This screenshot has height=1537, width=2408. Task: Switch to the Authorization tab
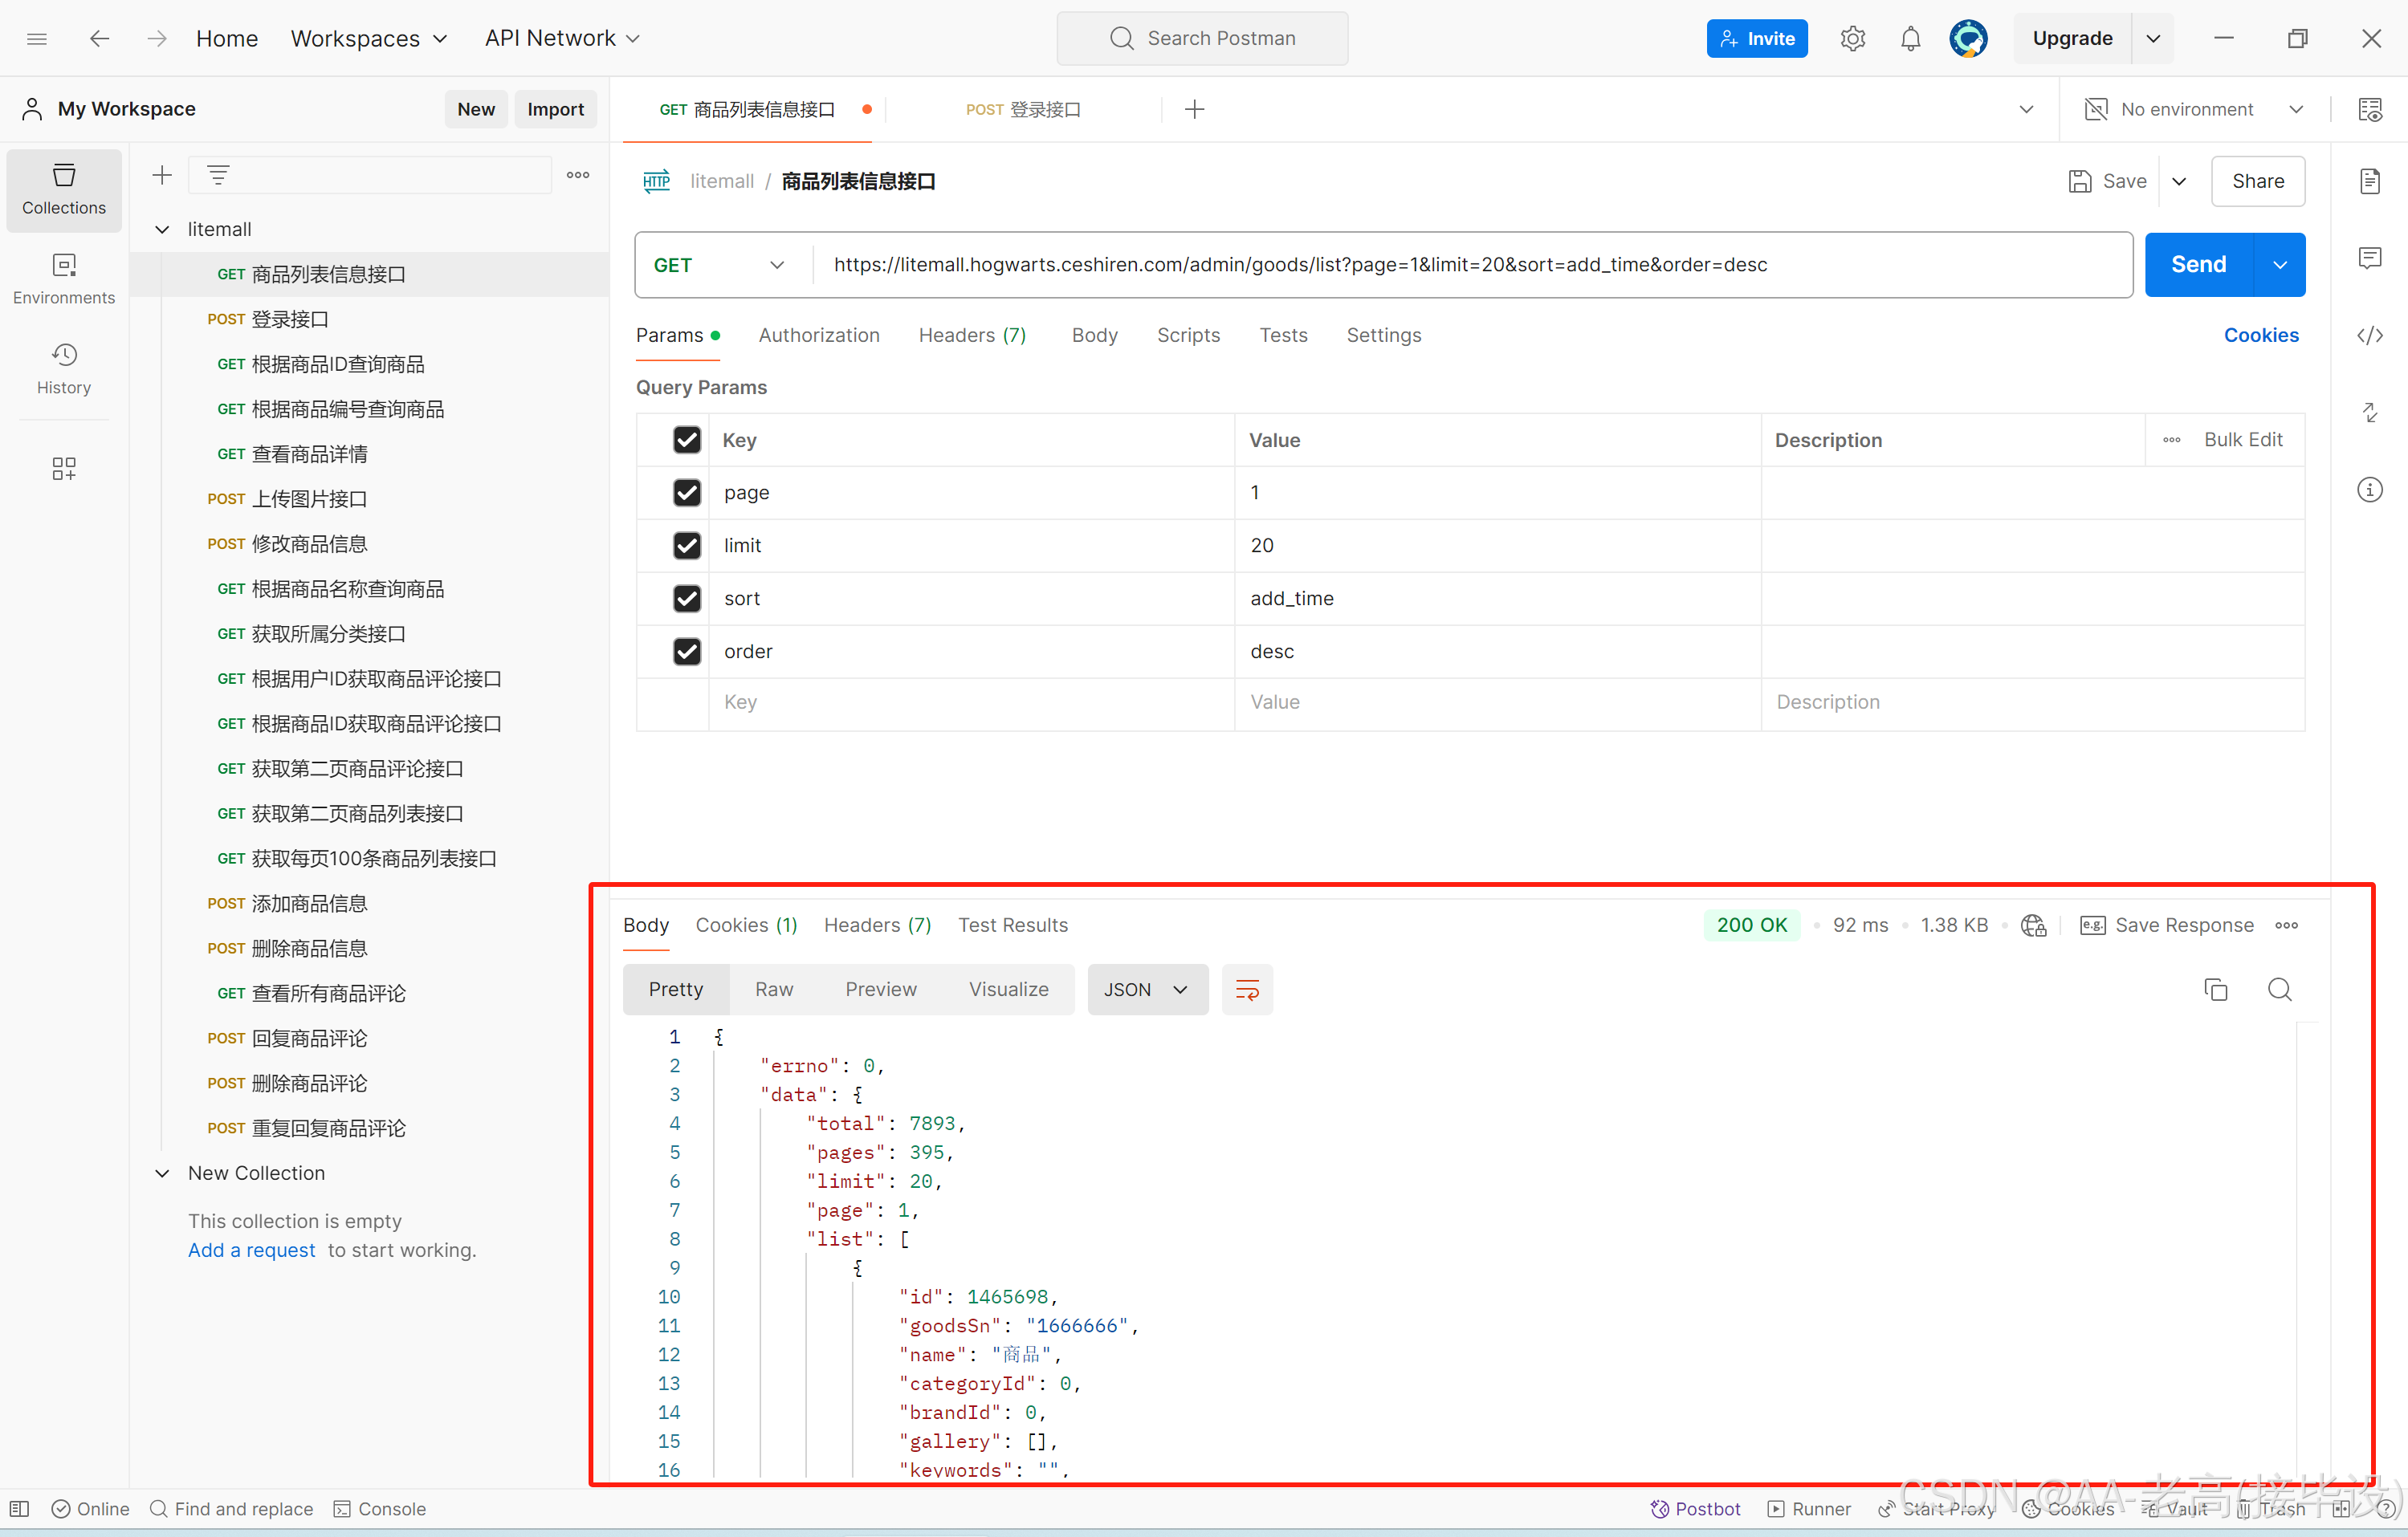click(x=819, y=335)
